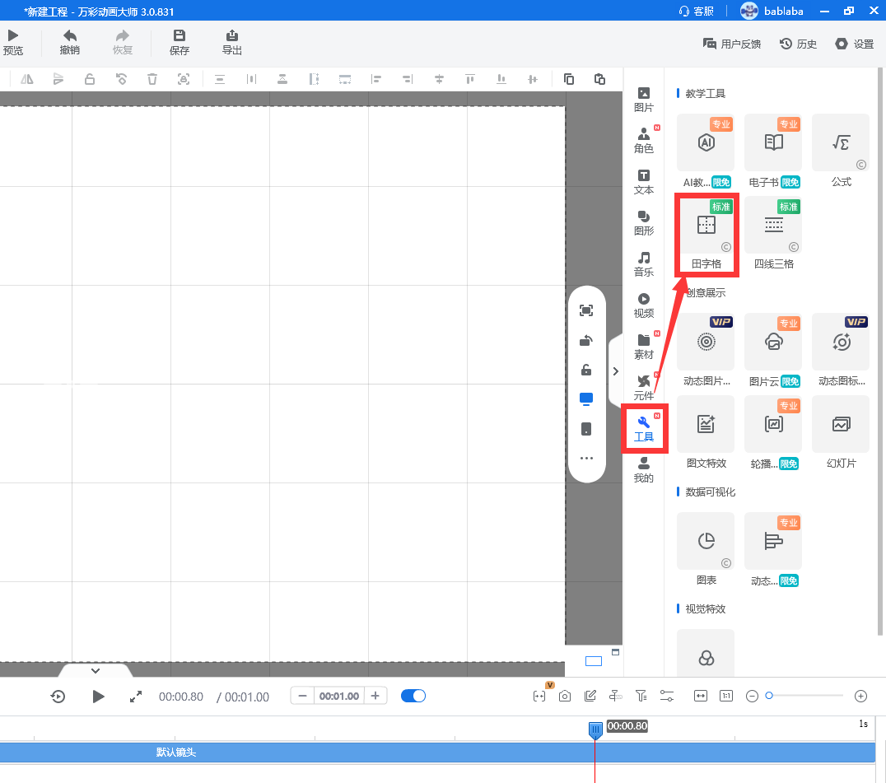The image size is (886, 783).
Task: Switch to the 音乐 music tab
Action: (x=644, y=264)
